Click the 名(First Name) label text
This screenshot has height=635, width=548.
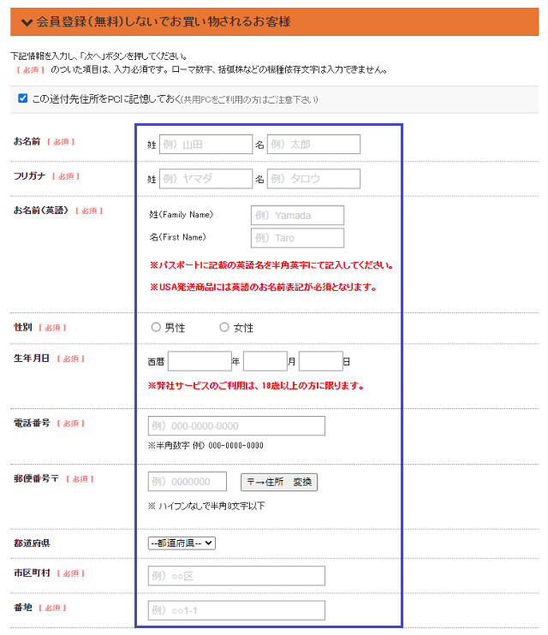pos(177,237)
